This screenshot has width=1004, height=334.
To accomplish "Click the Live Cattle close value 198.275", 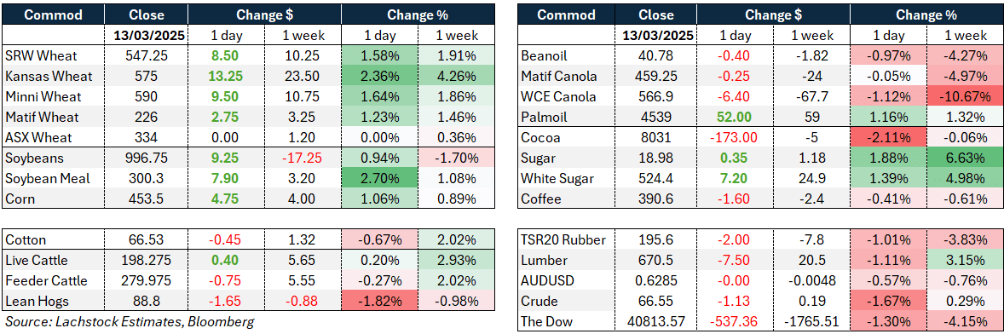I will click(147, 261).
